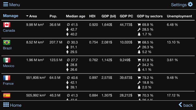The height and width of the screenshot is (110, 196).
Task: Tap the Home grid icon
Action: pyautogui.click(x=6, y=105)
